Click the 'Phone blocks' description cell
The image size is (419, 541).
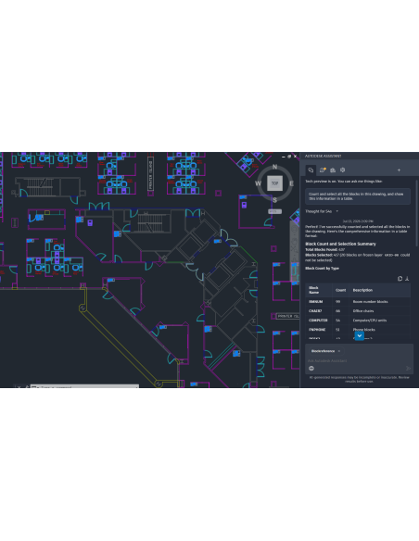(x=363, y=330)
